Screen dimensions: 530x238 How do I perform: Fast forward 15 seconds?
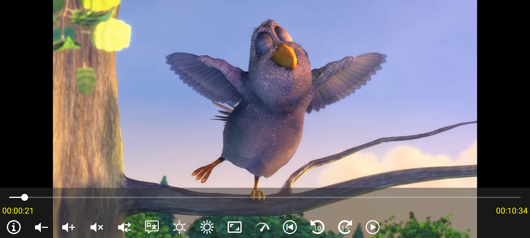pyautogui.click(x=345, y=227)
